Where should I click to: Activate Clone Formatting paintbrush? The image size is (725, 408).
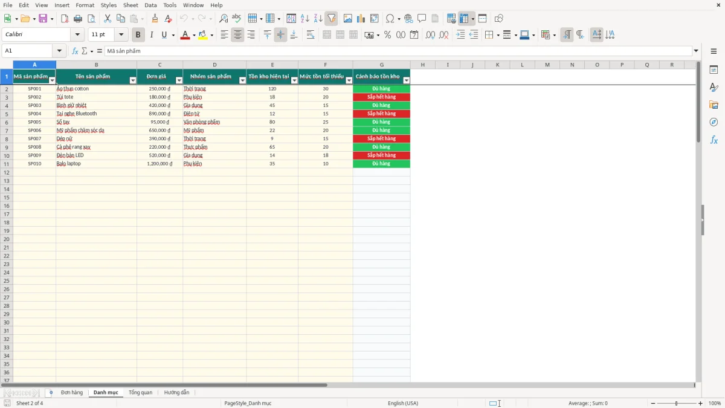155,19
